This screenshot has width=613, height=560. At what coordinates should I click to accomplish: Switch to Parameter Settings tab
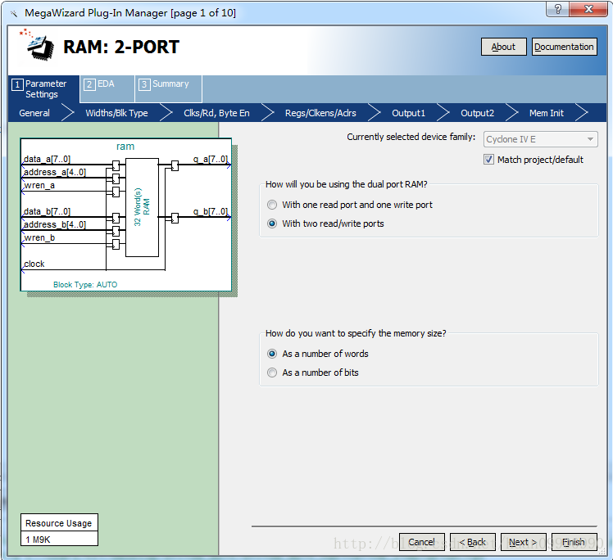(43, 89)
